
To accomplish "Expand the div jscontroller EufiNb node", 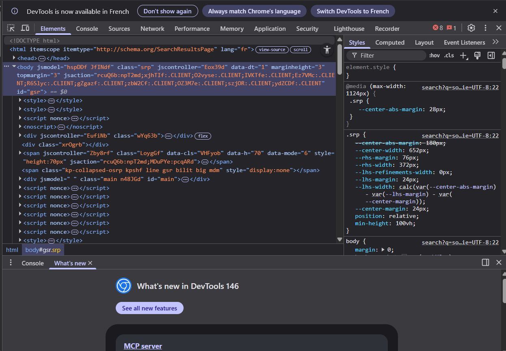I will tap(21, 136).
